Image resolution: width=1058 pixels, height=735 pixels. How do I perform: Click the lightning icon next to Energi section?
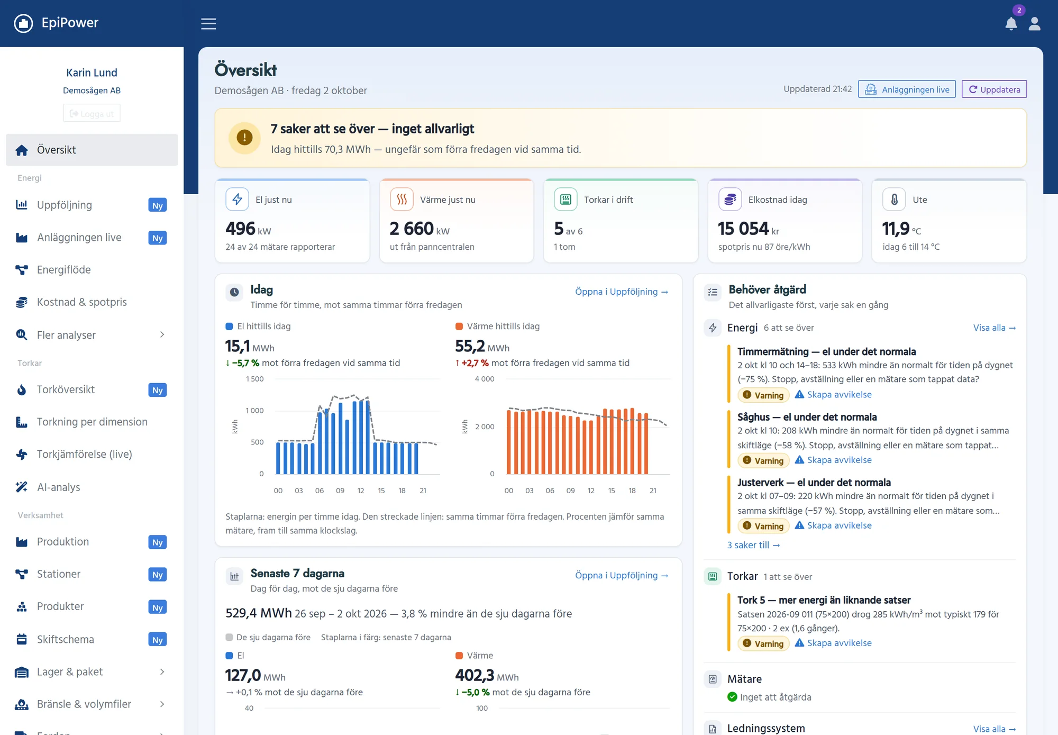pyautogui.click(x=713, y=328)
